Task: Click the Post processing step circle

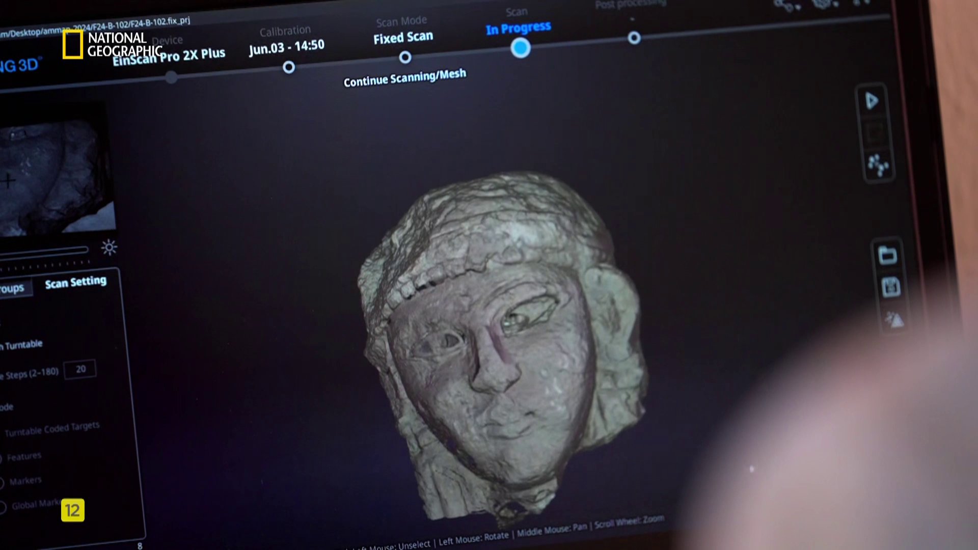Action: [x=634, y=38]
